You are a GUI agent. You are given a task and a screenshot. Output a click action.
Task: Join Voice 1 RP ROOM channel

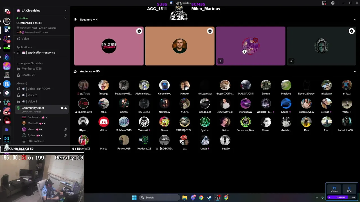(x=42, y=89)
